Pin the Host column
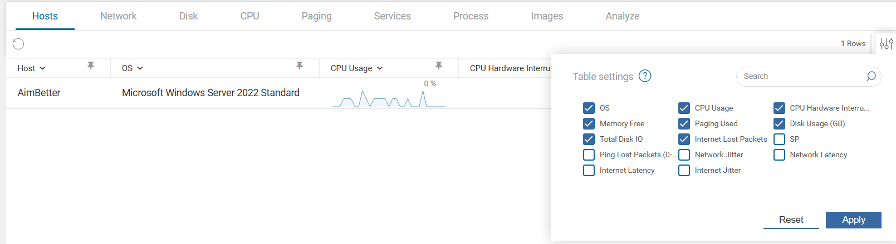 tap(91, 66)
